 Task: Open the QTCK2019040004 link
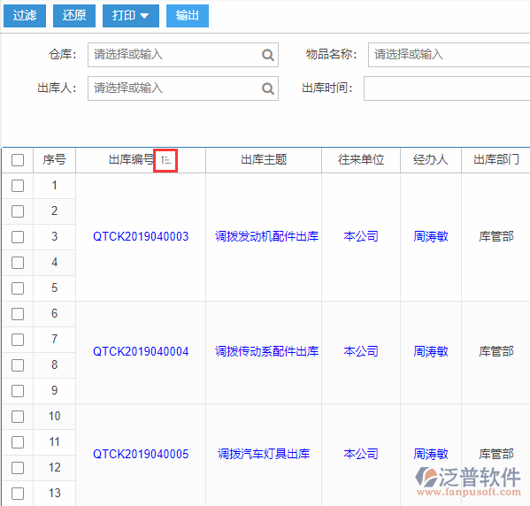coord(141,351)
